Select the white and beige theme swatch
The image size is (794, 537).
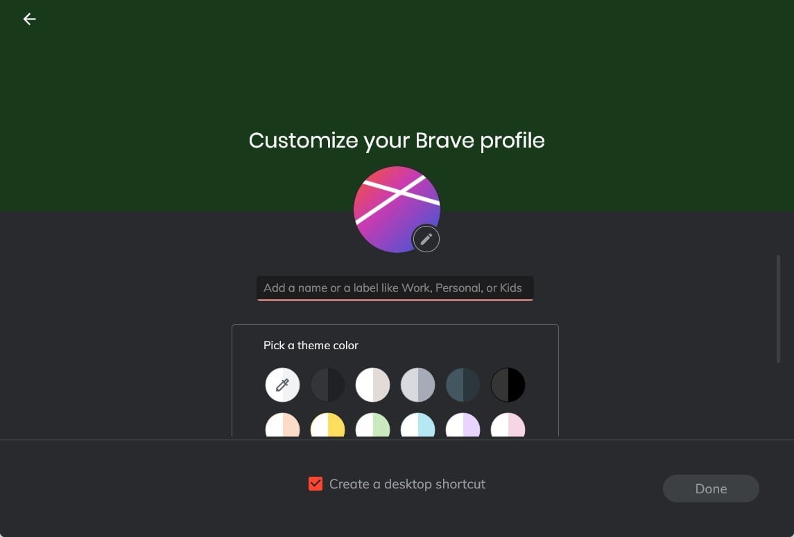point(372,385)
